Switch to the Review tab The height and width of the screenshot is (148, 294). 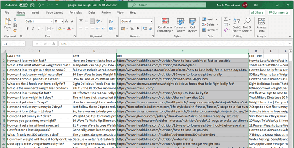coord(106,12)
